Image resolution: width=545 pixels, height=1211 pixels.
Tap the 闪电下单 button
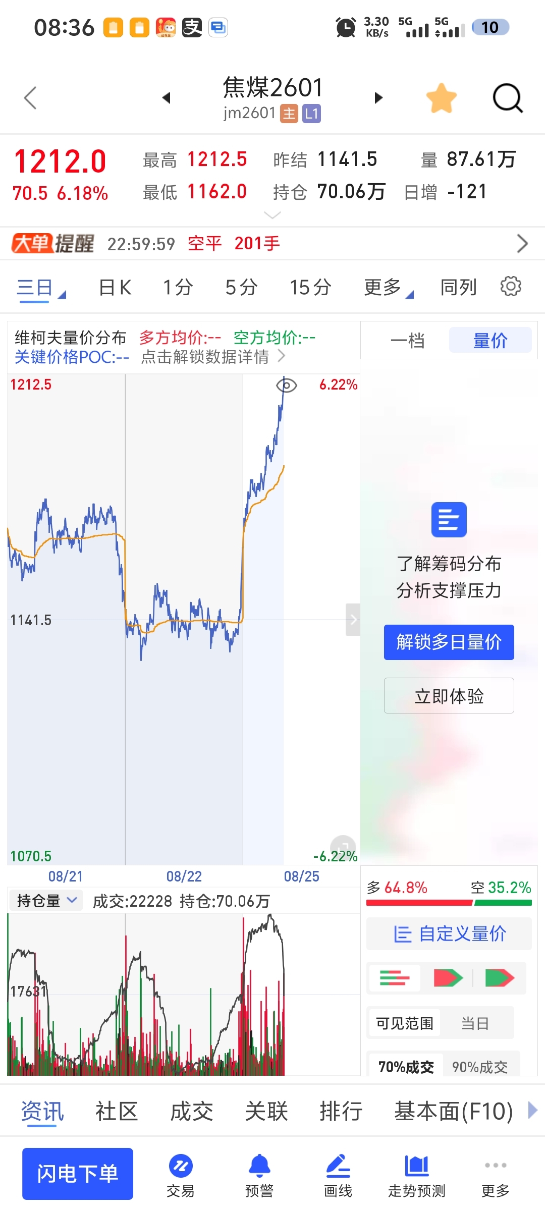tap(78, 1174)
